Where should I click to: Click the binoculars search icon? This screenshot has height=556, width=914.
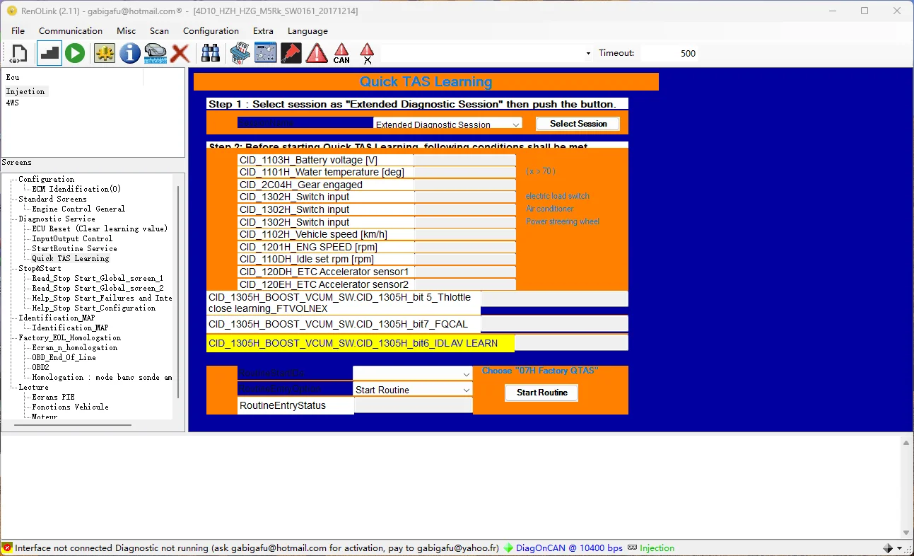pyautogui.click(x=211, y=53)
